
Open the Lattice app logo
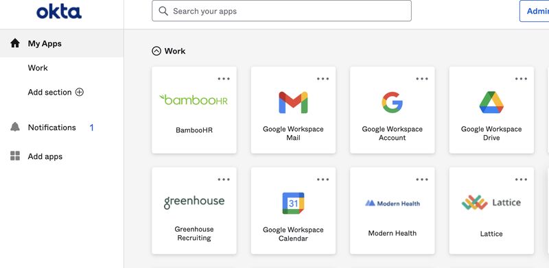[491, 203]
